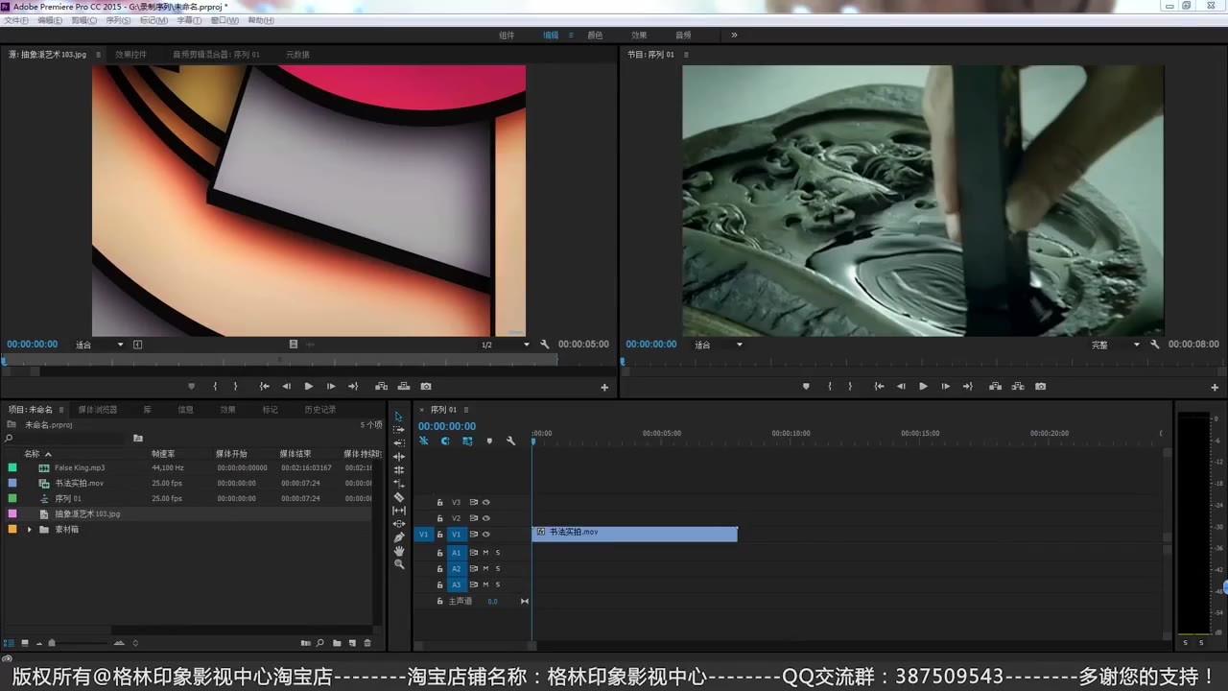Open 文件(F) menu

16,20
